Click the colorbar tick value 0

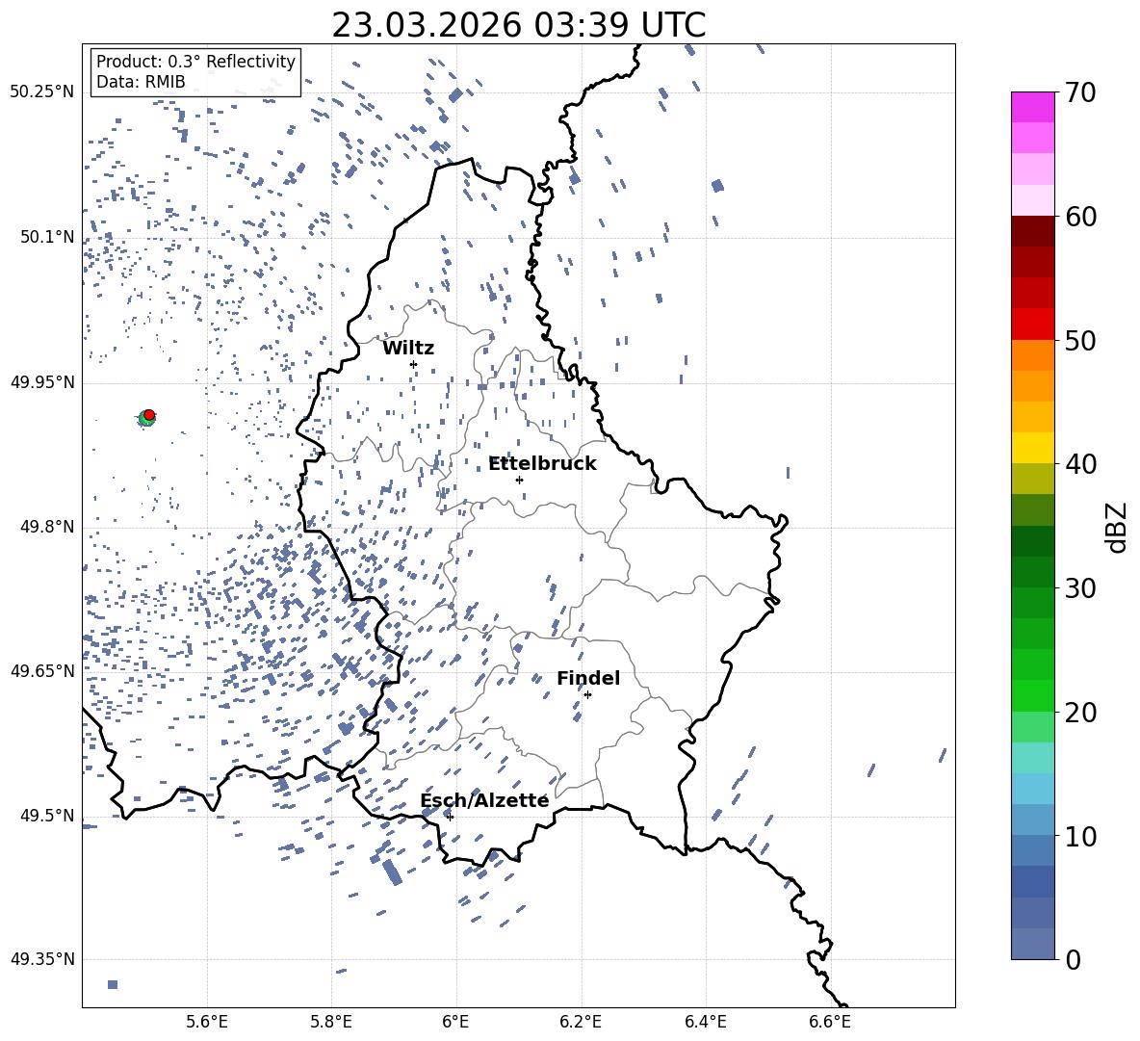1073,959
